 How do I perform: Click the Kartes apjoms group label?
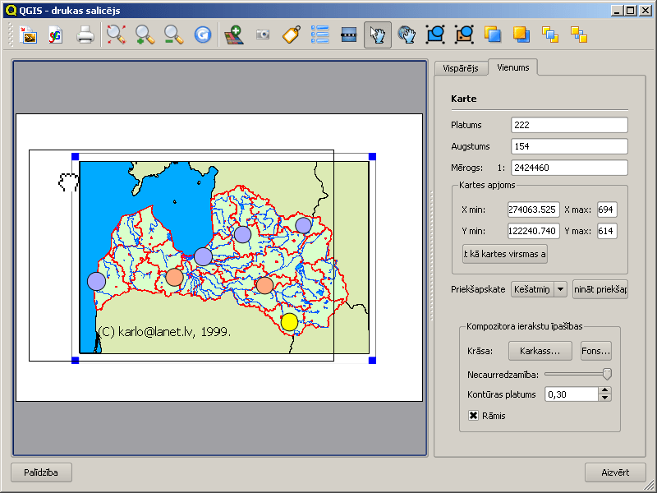click(x=487, y=185)
